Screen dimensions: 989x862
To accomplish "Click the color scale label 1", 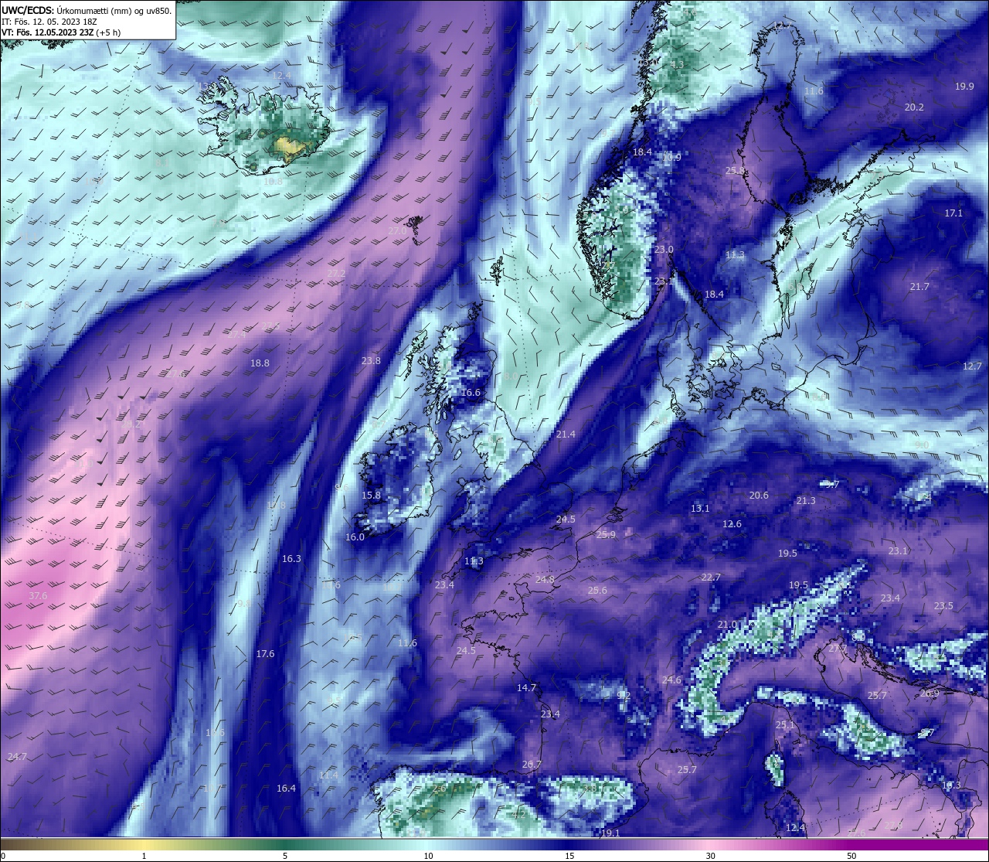I will [x=144, y=856].
